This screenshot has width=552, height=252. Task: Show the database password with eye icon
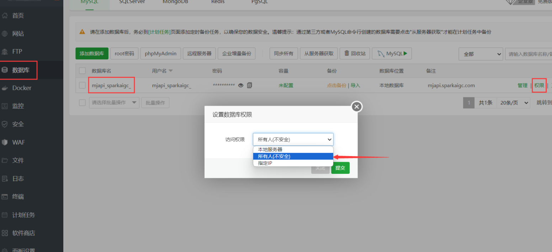[x=241, y=85]
